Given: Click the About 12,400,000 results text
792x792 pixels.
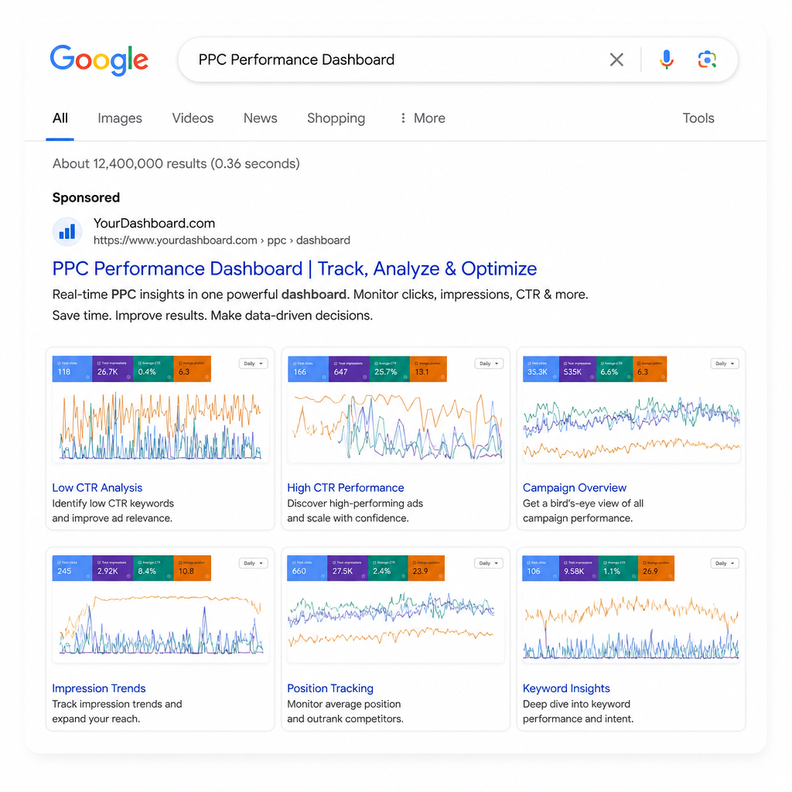Looking at the screenshot, I should tap(176, 164).
